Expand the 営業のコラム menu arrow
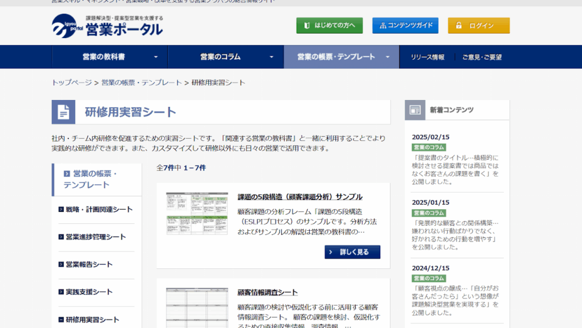Image resolution: width=582 pixels, height=328 pixels. 272,57
